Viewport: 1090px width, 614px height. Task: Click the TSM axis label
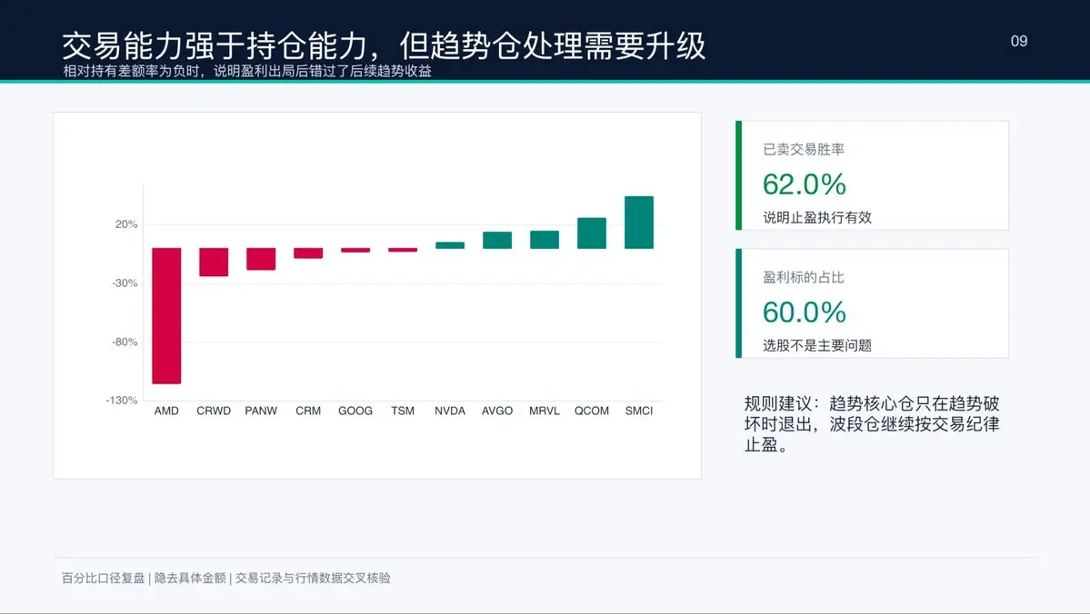coord(403,411)
